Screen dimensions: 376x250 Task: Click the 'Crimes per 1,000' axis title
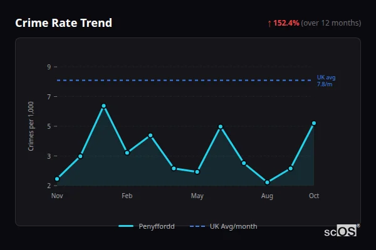point(31,126)
